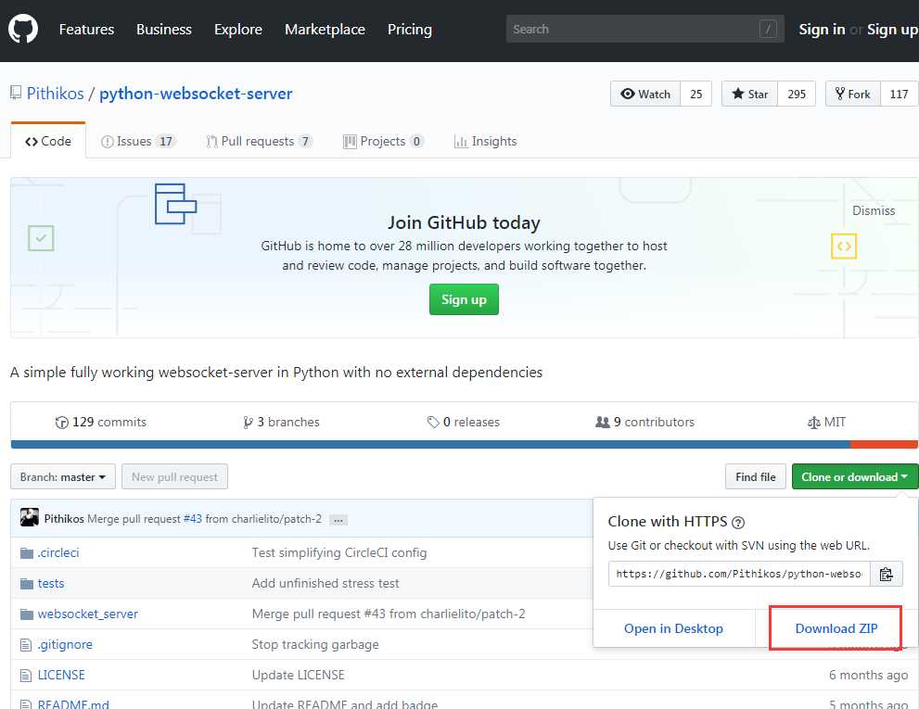
Task: Click the GitHub octocat logo
Action: pyautogui.click(x=23, y=29)
